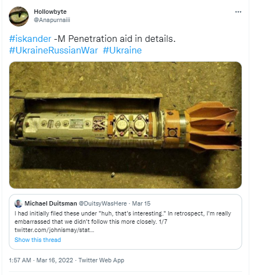This screenshot has height=275, width=257.
Task: Open the #iskander hashtag
Action: pos(30,39)
